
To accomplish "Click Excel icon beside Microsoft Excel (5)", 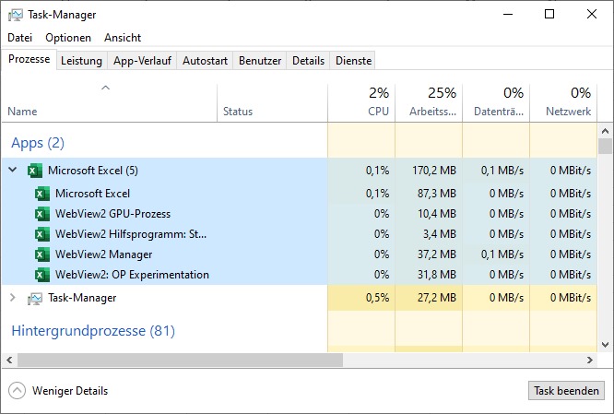I will pyautogui.click(x=35, y=171).
